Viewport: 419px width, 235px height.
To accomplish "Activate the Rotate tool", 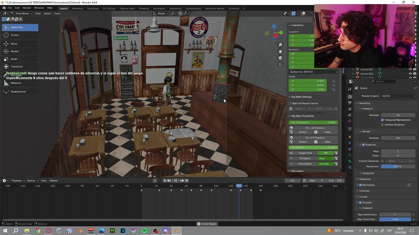I will click(x=20, y=51).
